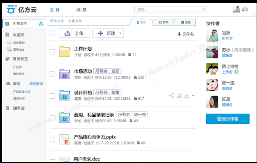Open 费用、礼品领取记录 folder icon
The image size is (257, 163).
[x=64, y=117]
